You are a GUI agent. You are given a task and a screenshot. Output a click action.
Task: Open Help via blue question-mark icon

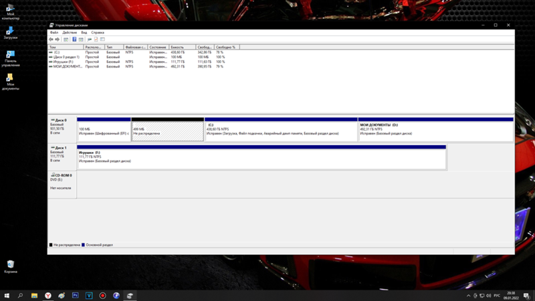(74, 39)
